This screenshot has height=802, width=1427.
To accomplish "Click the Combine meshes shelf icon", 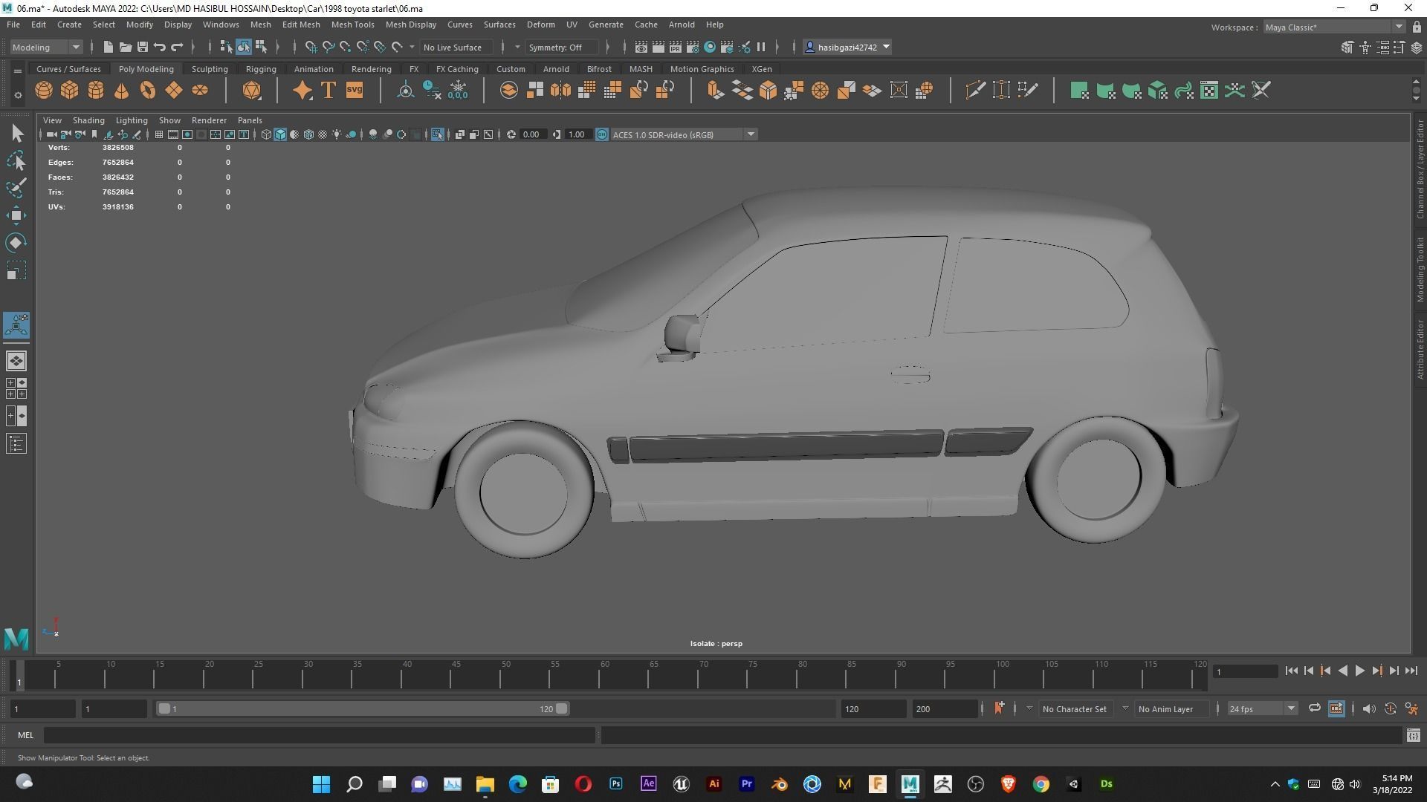I will (508, 91).
